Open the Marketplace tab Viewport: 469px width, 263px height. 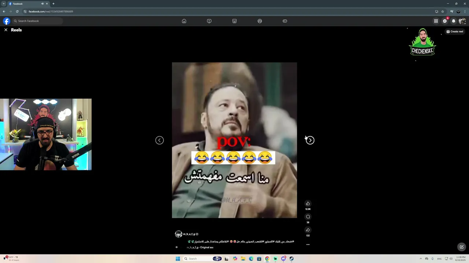[x=234, y=21]
